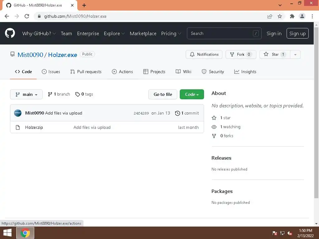Screen dimensions: 319x239
Task: Click the tab search chevron in title bar
Action: coord(280,5)
